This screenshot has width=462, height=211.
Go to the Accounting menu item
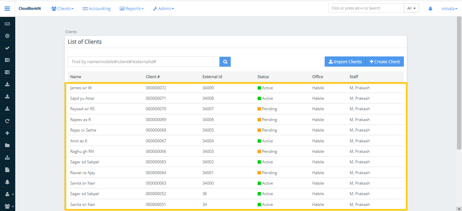coord(97,8)
